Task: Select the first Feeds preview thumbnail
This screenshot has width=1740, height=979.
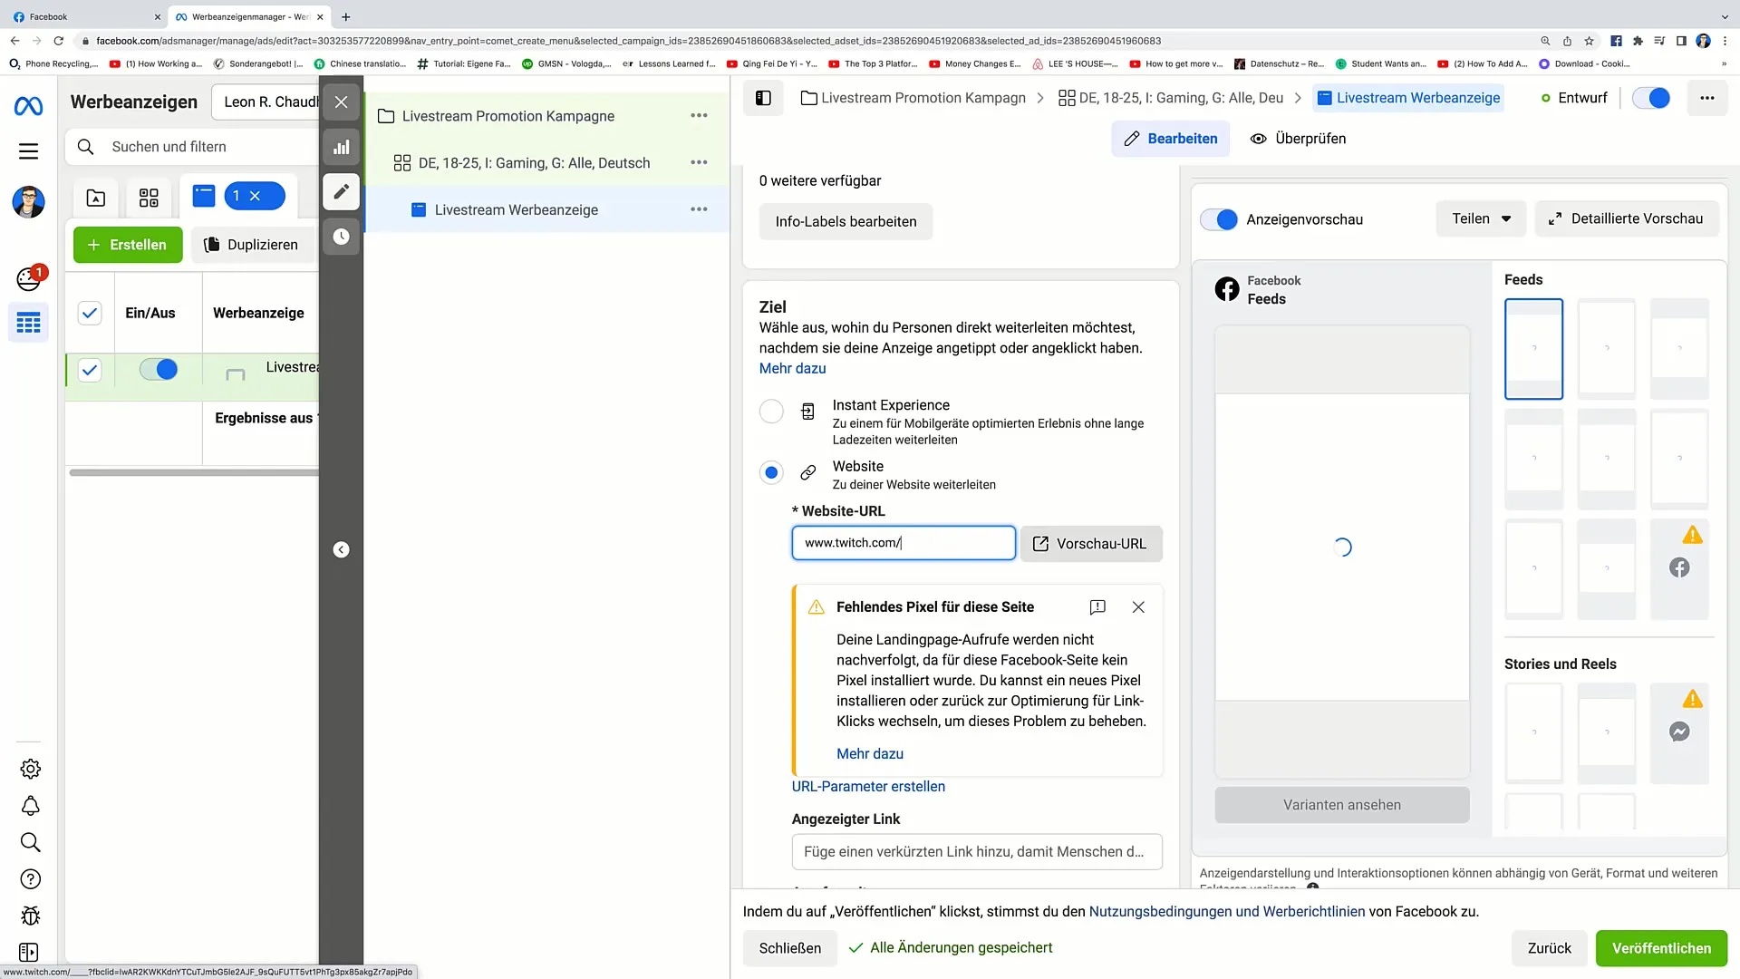Action: 1533,349
